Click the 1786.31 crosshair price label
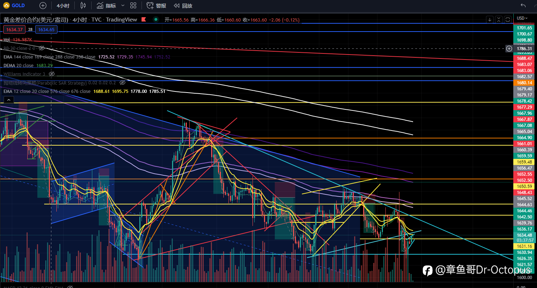Viewport: 537px width, 288px height. 524,48
